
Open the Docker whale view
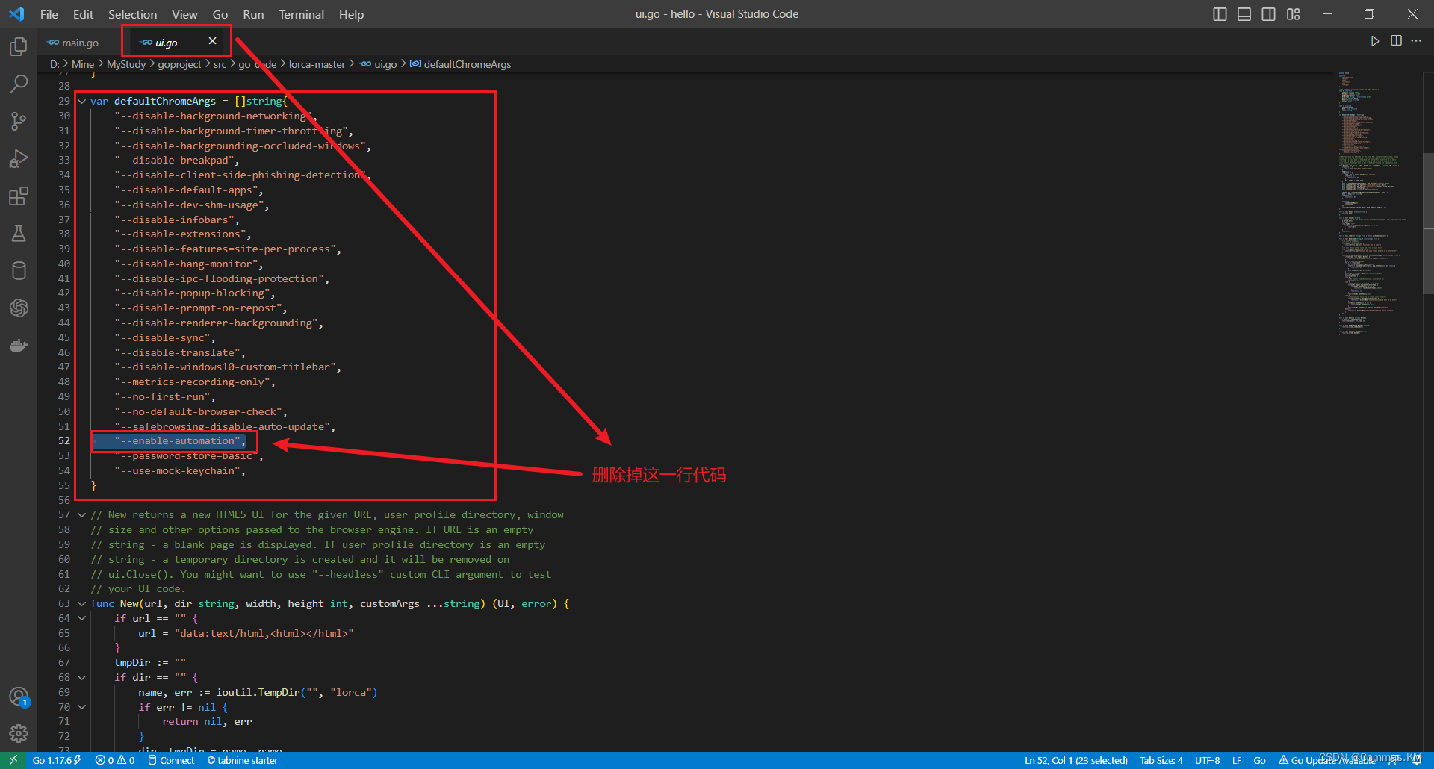19,345
